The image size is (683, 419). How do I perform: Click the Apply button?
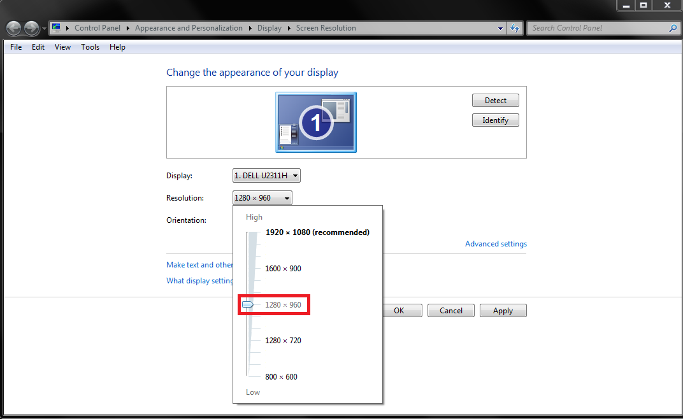pyautogui.click(x=503, y=311)
